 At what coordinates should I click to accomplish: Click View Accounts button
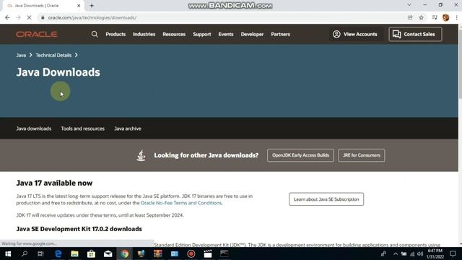[355, 34]
